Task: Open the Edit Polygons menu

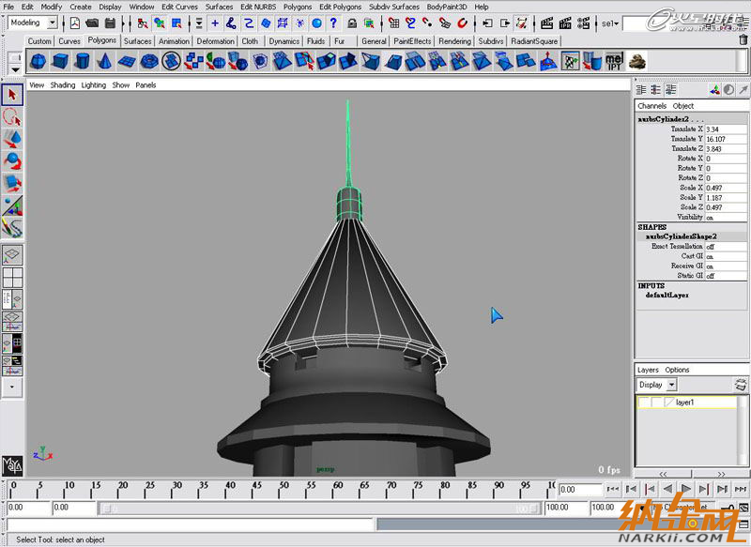Action: (x=340, y=7)
